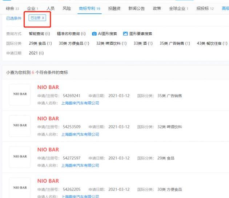229x198 pixels.
Task: Open the 企业 tab
Action: pyautogui.click(x=32, y=8)
